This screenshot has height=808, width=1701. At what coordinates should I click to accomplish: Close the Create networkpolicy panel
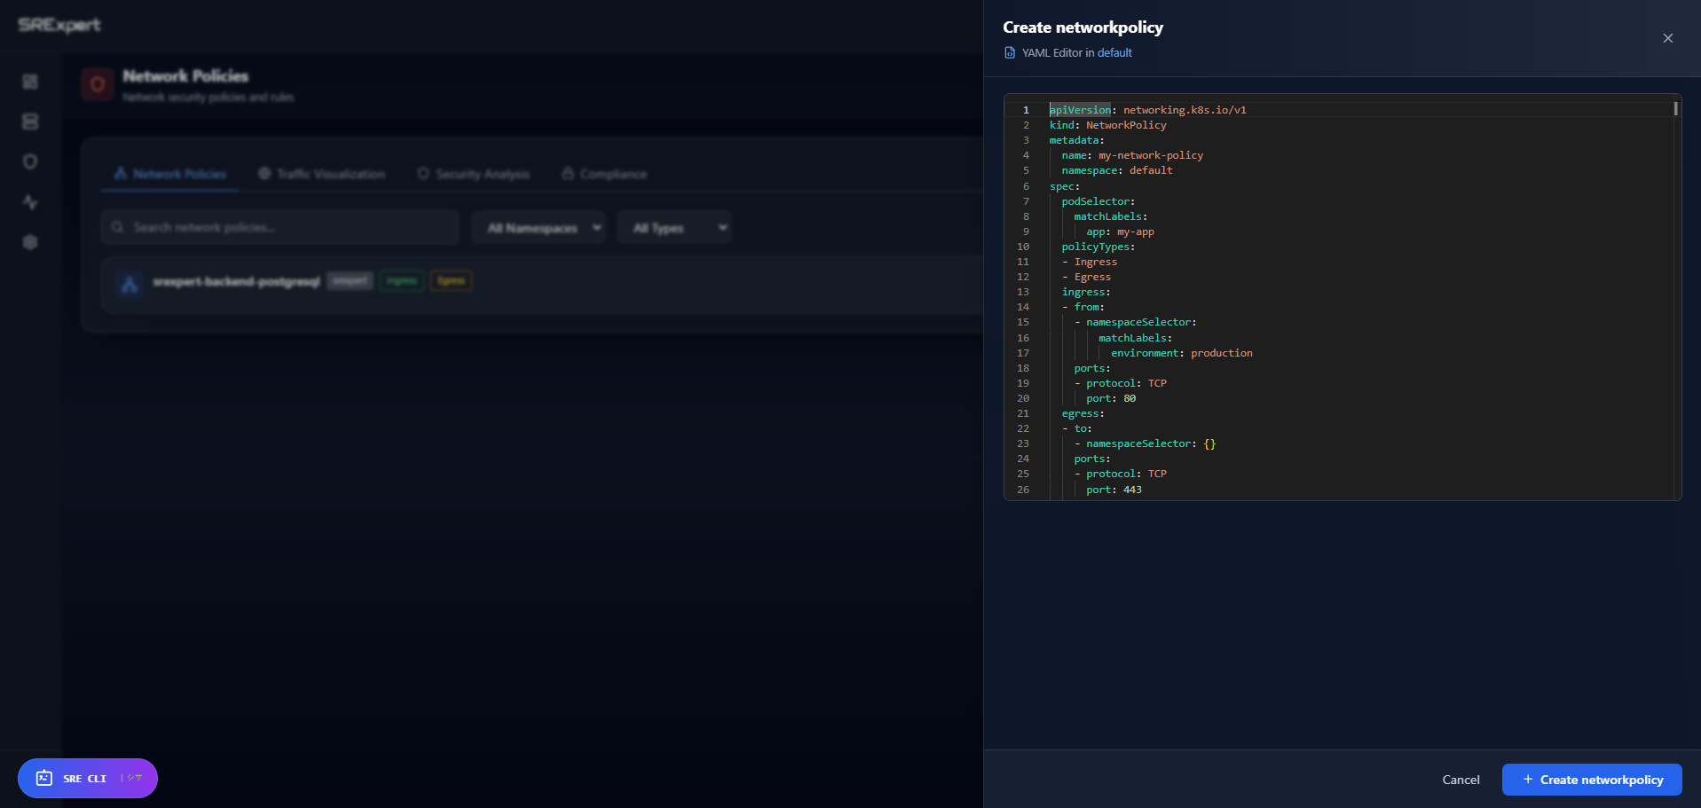(1667, 38)
